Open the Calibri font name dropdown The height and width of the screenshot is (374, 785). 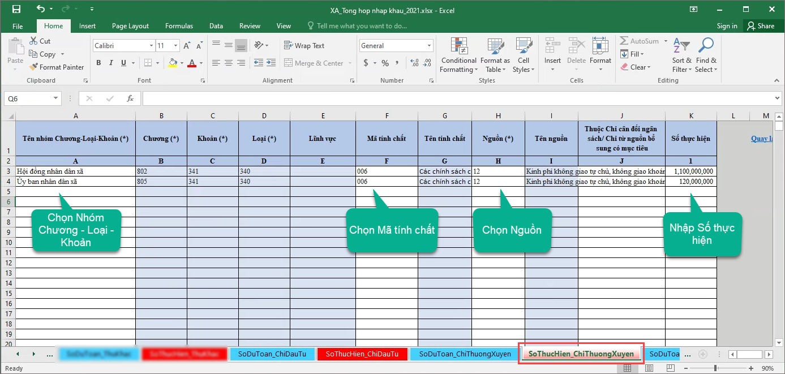point(151,46)
